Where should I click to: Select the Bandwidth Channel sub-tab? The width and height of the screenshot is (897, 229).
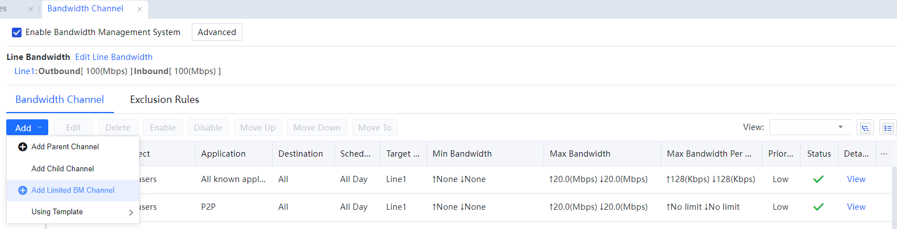tap(60, 100)
